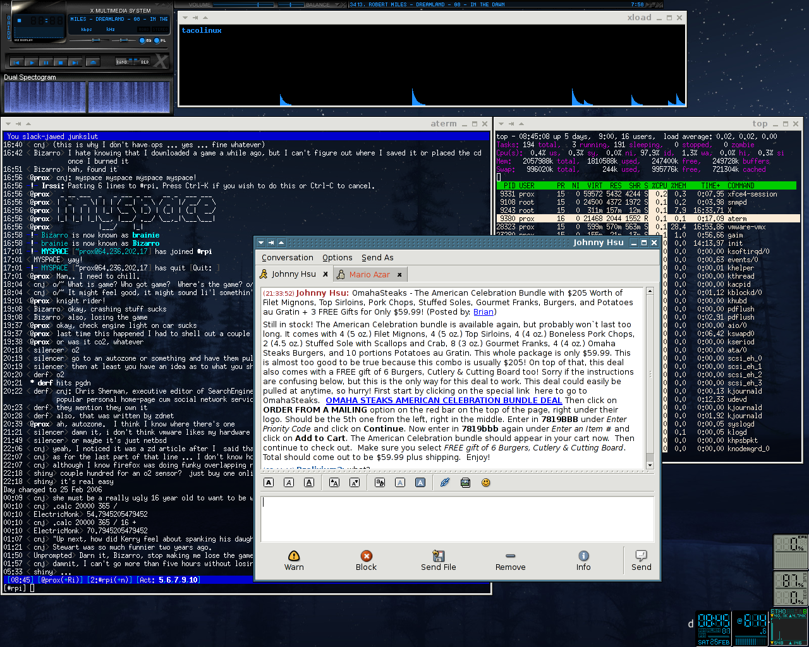Viewport: 809px width, 647px height.
Task: Open menu button on xload title bar
Action: 186,18
